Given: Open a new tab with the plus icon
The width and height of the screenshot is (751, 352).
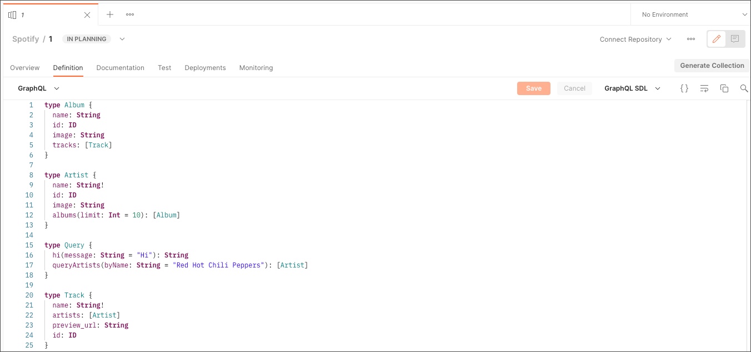Looking at the screenshot, I should point(109,14).
